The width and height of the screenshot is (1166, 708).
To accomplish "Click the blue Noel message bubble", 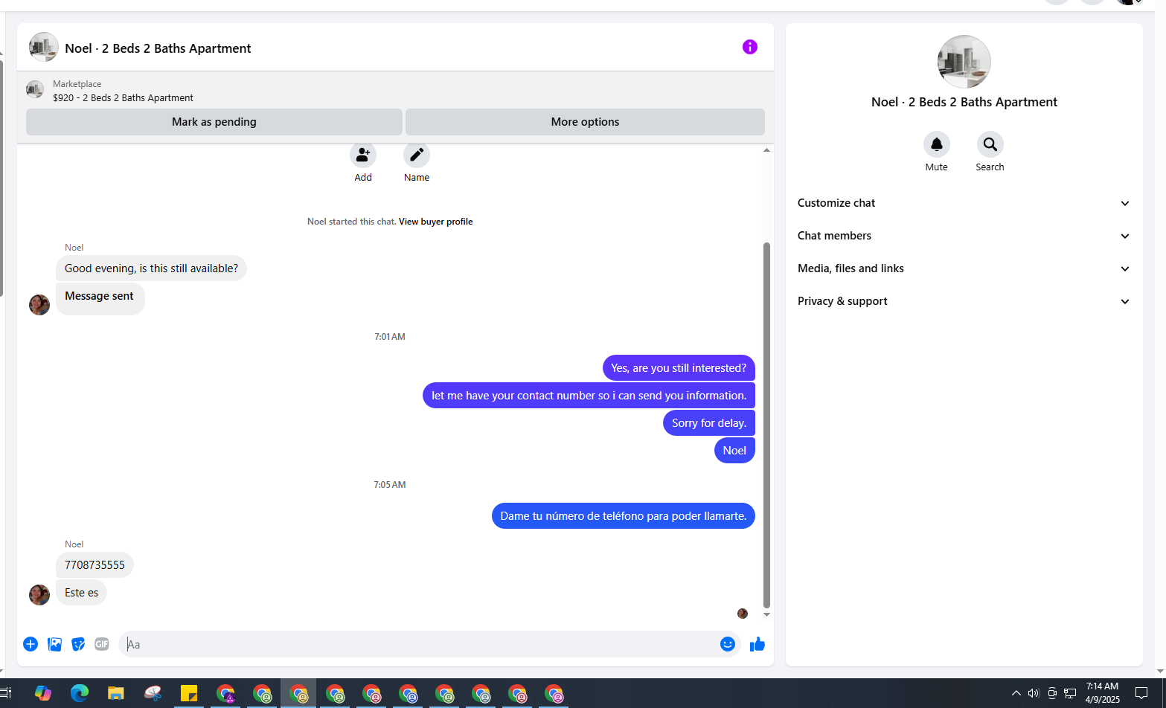I will 734,451.
